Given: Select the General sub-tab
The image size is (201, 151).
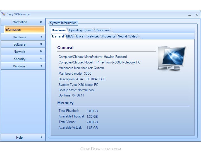Looking at the screenshot, I should [x=58, y=36].
